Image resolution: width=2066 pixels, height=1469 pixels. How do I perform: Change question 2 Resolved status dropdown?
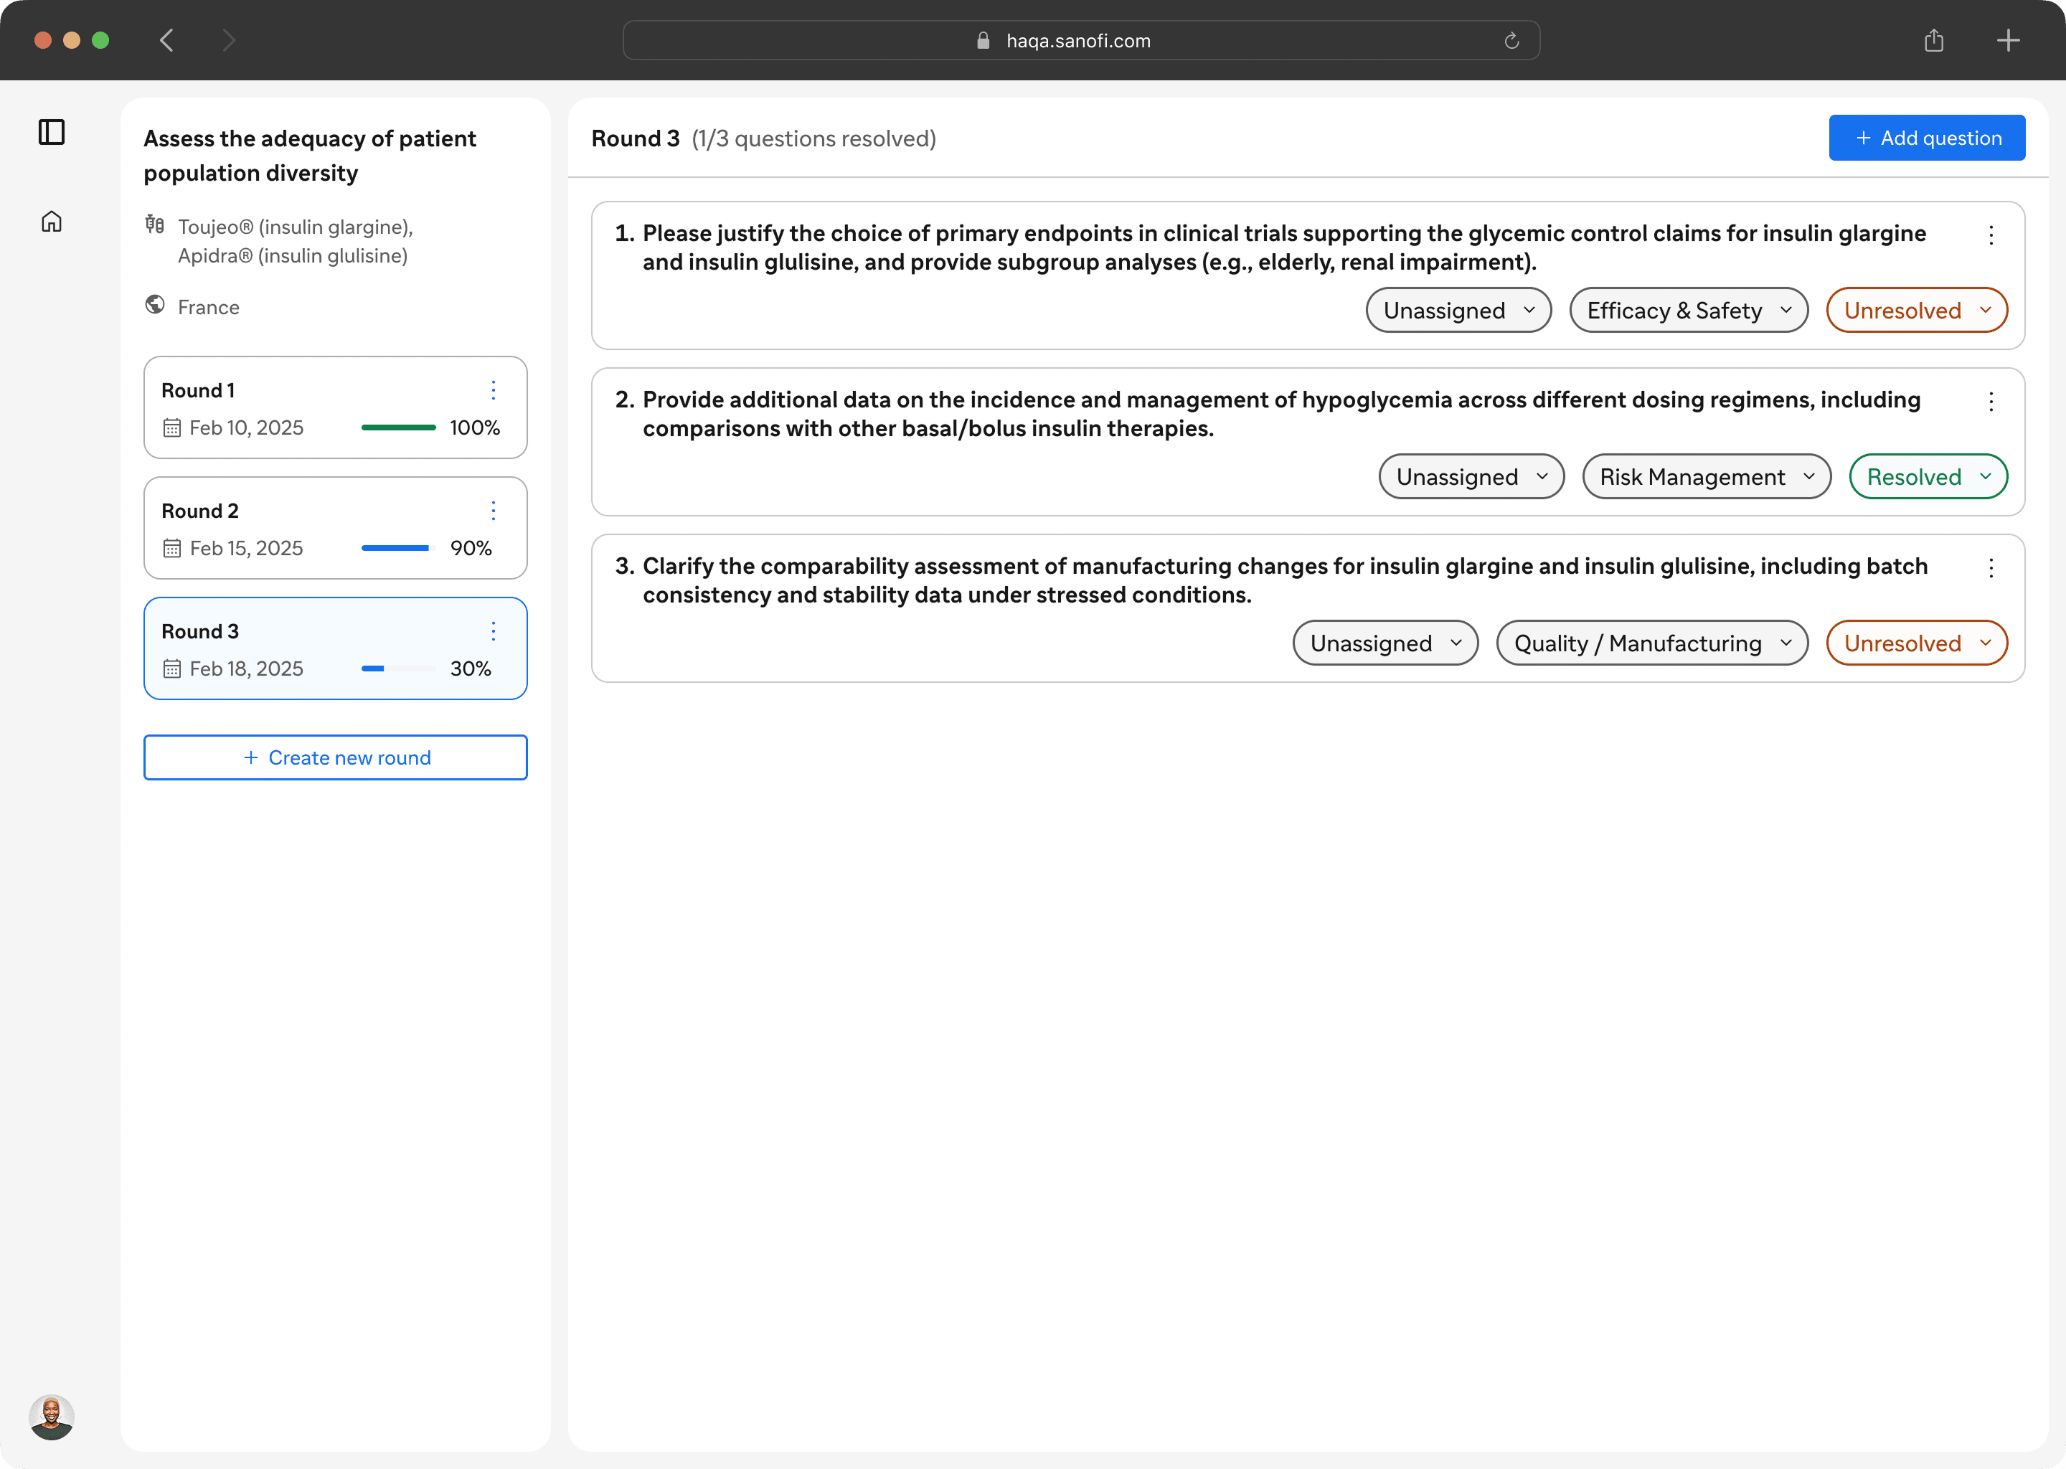coord(1928,477)
